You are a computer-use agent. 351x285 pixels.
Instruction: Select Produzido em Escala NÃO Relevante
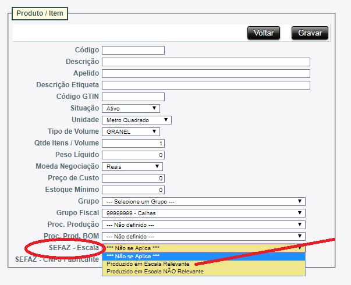coord(155,271)
